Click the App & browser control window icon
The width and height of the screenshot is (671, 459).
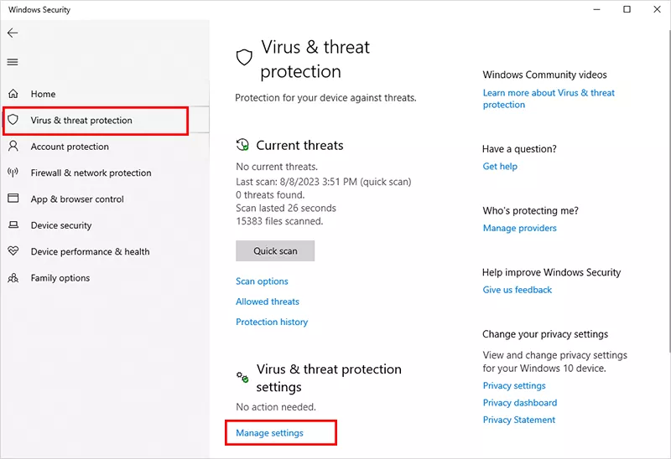13,199
